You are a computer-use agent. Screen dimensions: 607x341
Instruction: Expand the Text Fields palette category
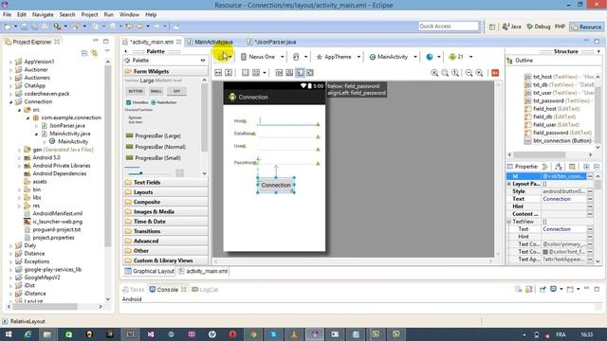[x=166, y=183]
